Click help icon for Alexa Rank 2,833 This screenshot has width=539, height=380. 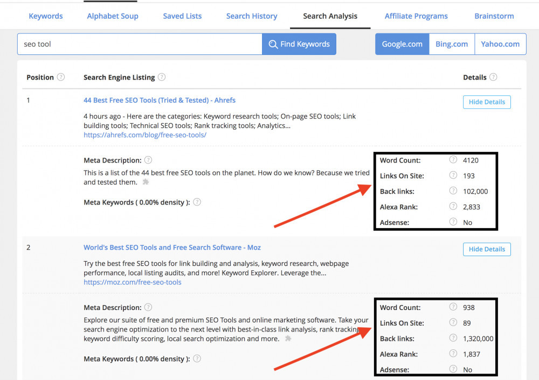click(453, 206)
